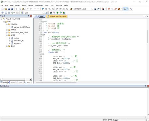Click the SystemClock_Config() line in the code

click(x=60, y=39)
